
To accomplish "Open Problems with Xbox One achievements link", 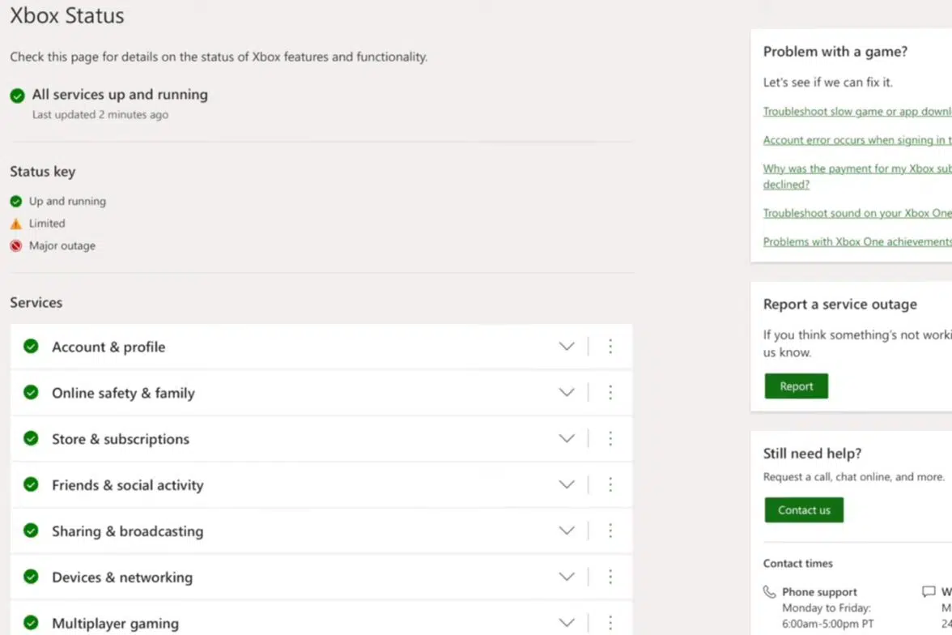I will click(857, 241).
